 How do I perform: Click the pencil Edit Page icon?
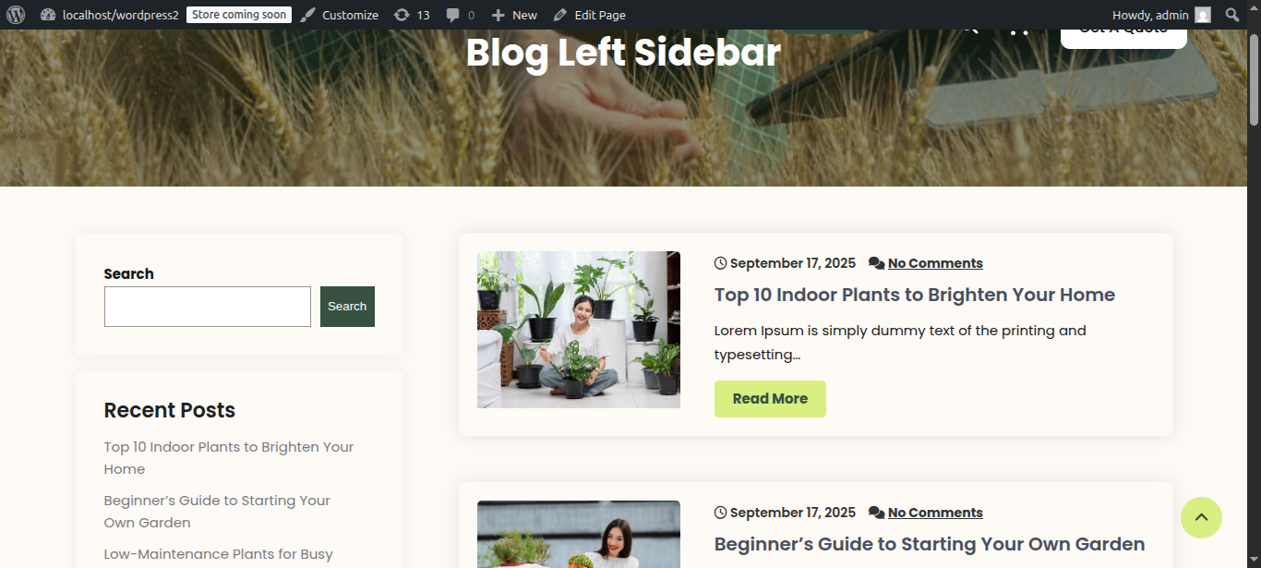pyautogui.click(x=560, y=15)
